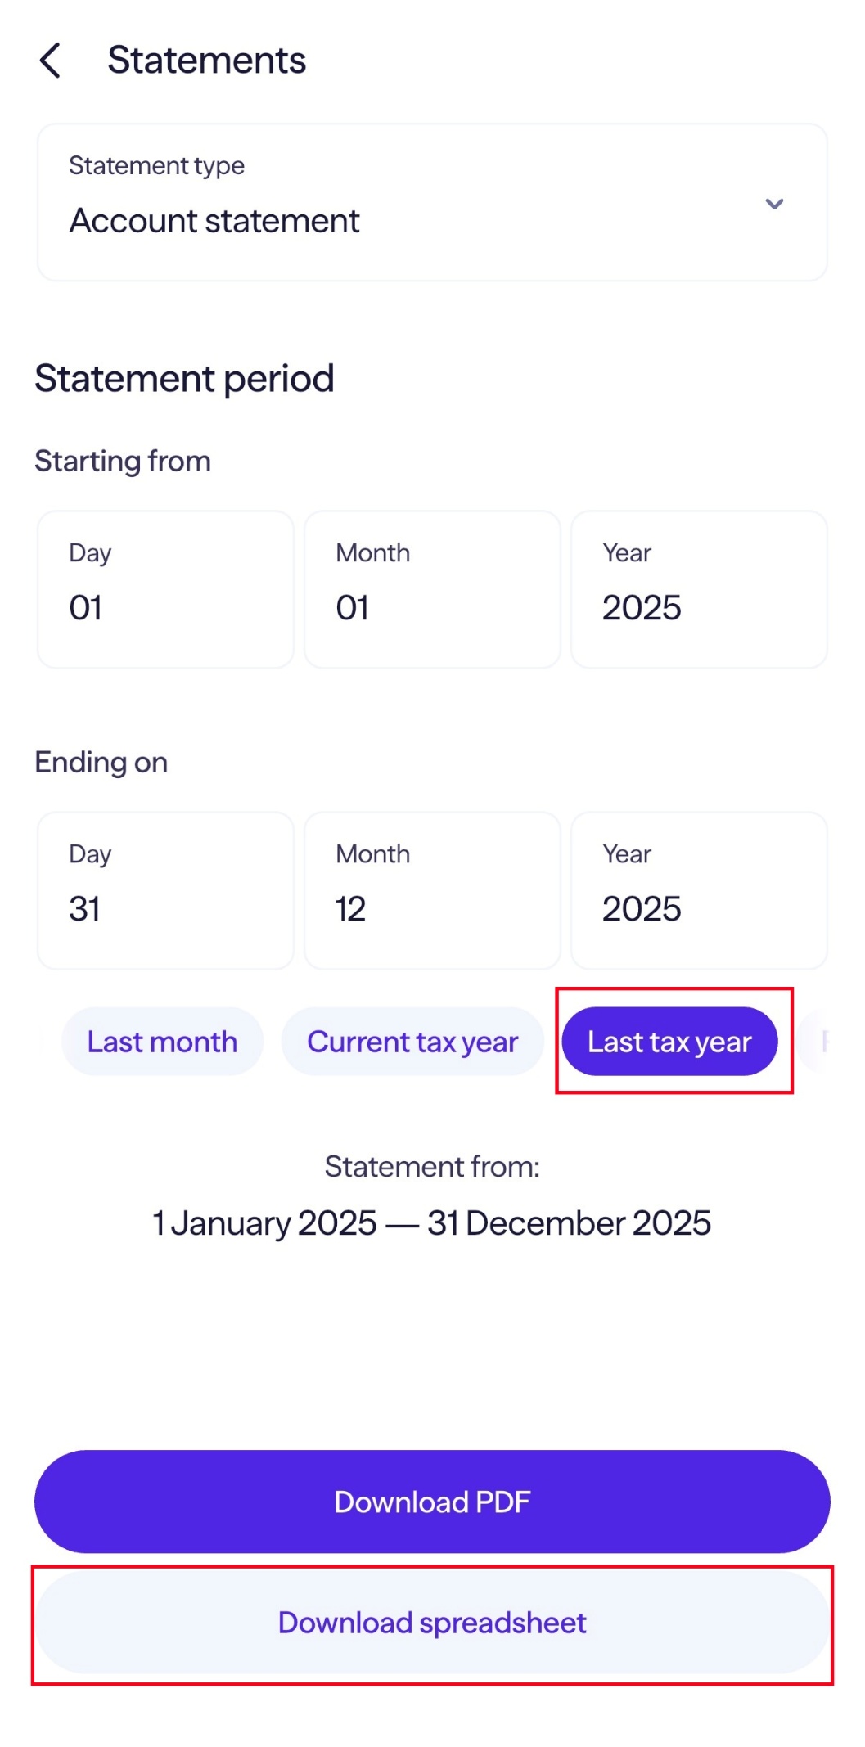This screenshot has width=865, height=1747.
Task: Tap the Statements screen title
Action: pos(205,60)
